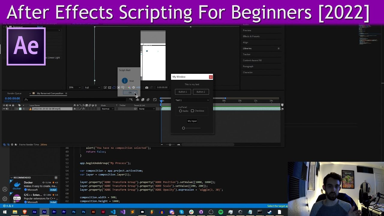Viewport: 384px width, 216px height.
Task: Open the Libraries panel menu icon
Action: point(278,48)
